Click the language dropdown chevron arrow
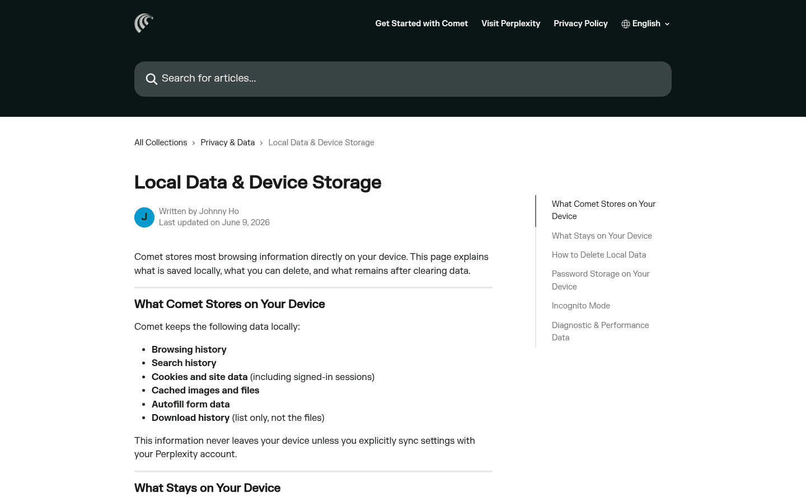 pyautogui.click(x=667, y=24)
